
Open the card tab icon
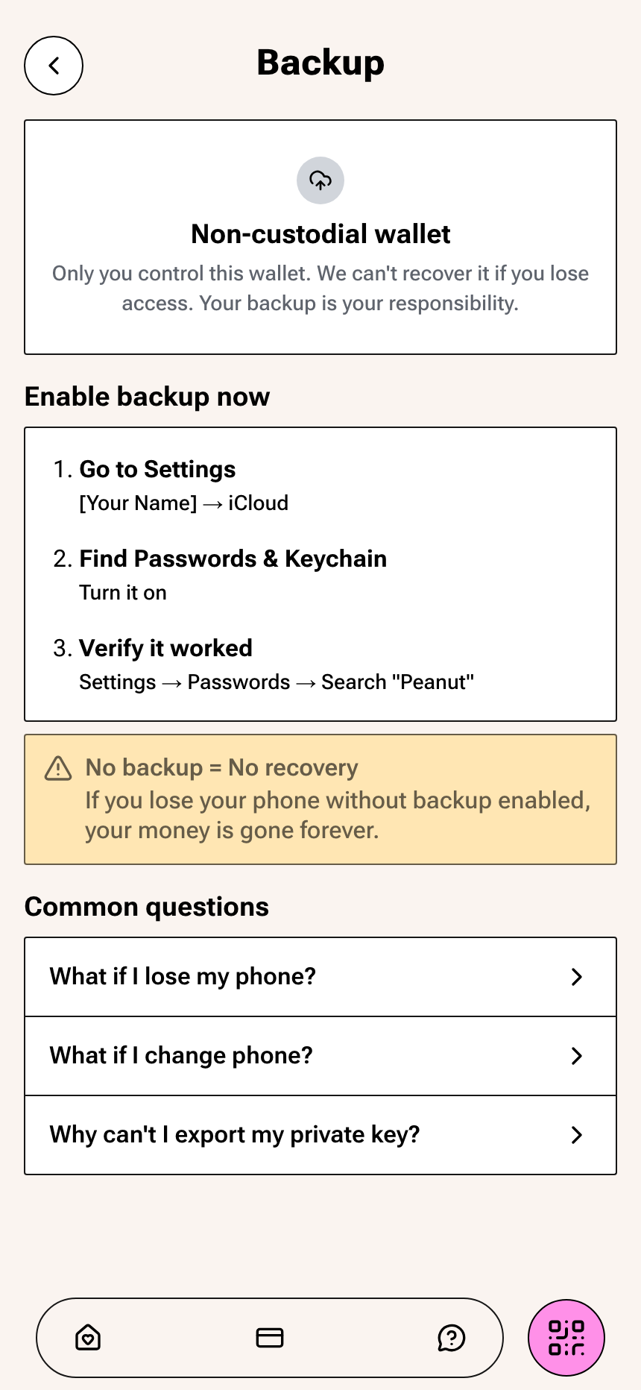point(270,1338)
